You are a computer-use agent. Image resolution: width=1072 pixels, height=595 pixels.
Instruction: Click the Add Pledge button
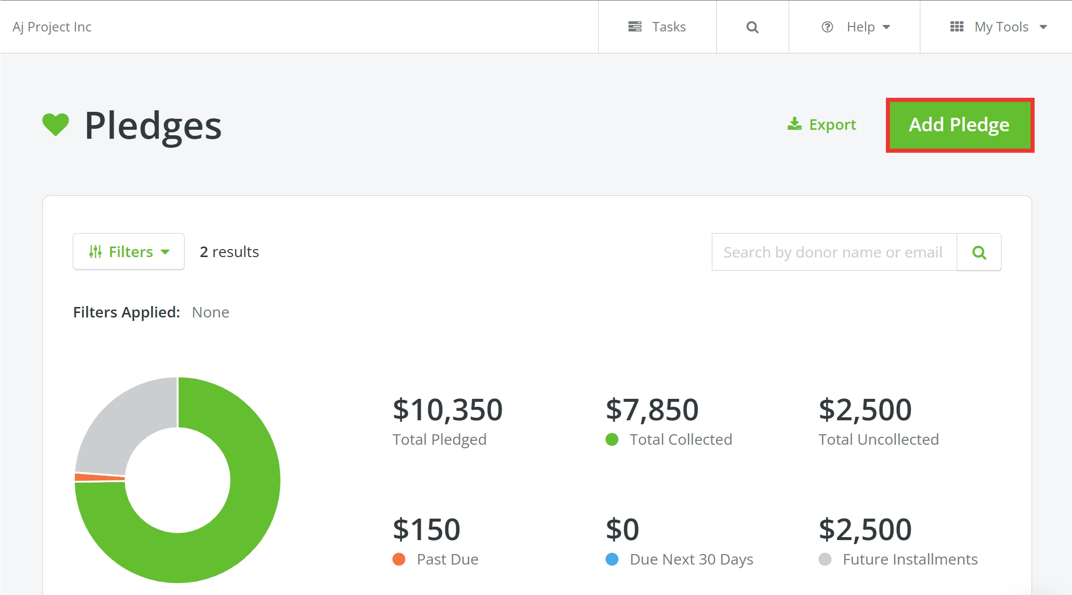click(959, 125)
